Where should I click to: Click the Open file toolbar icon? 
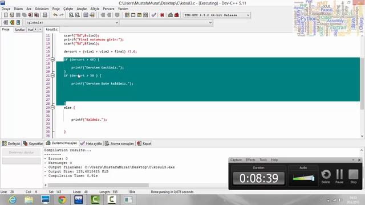pyautogui.click(x=12, y=15)
